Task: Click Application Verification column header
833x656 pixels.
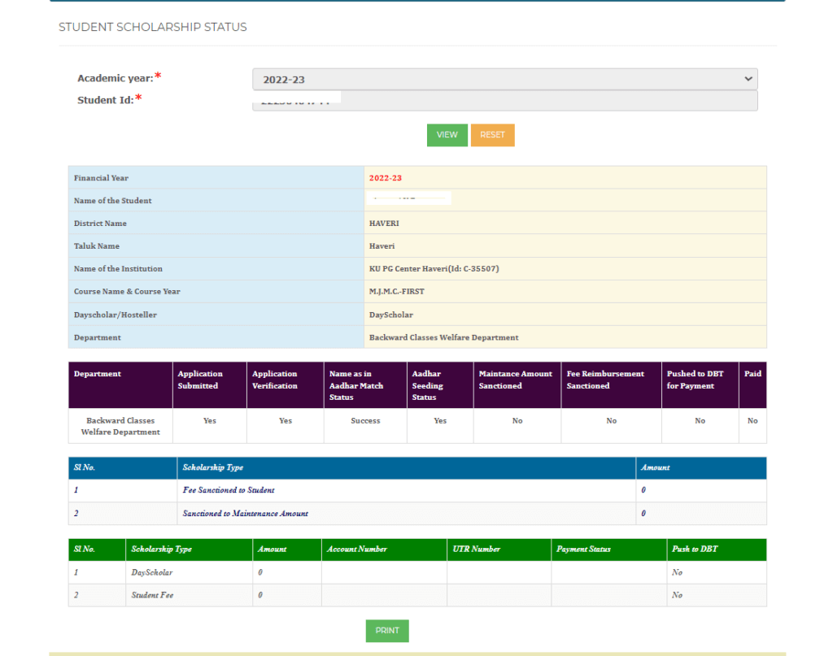Action: 286,384
